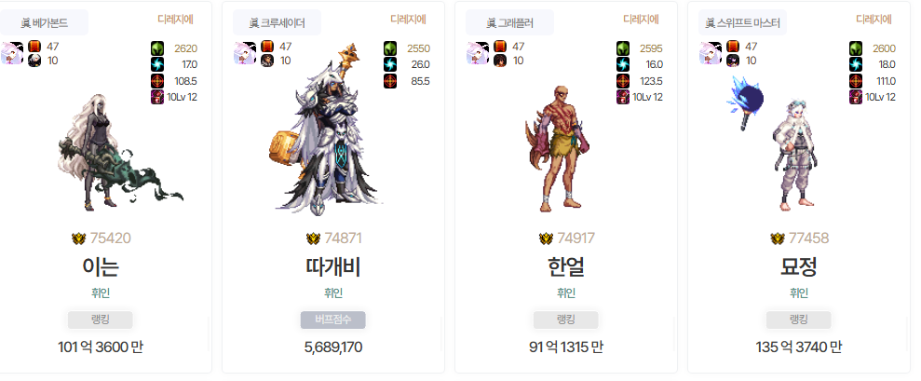Viewport: 921px width, 381px height.
Task: Click the 그래플러 job class badge
Action: coord(509,23)
